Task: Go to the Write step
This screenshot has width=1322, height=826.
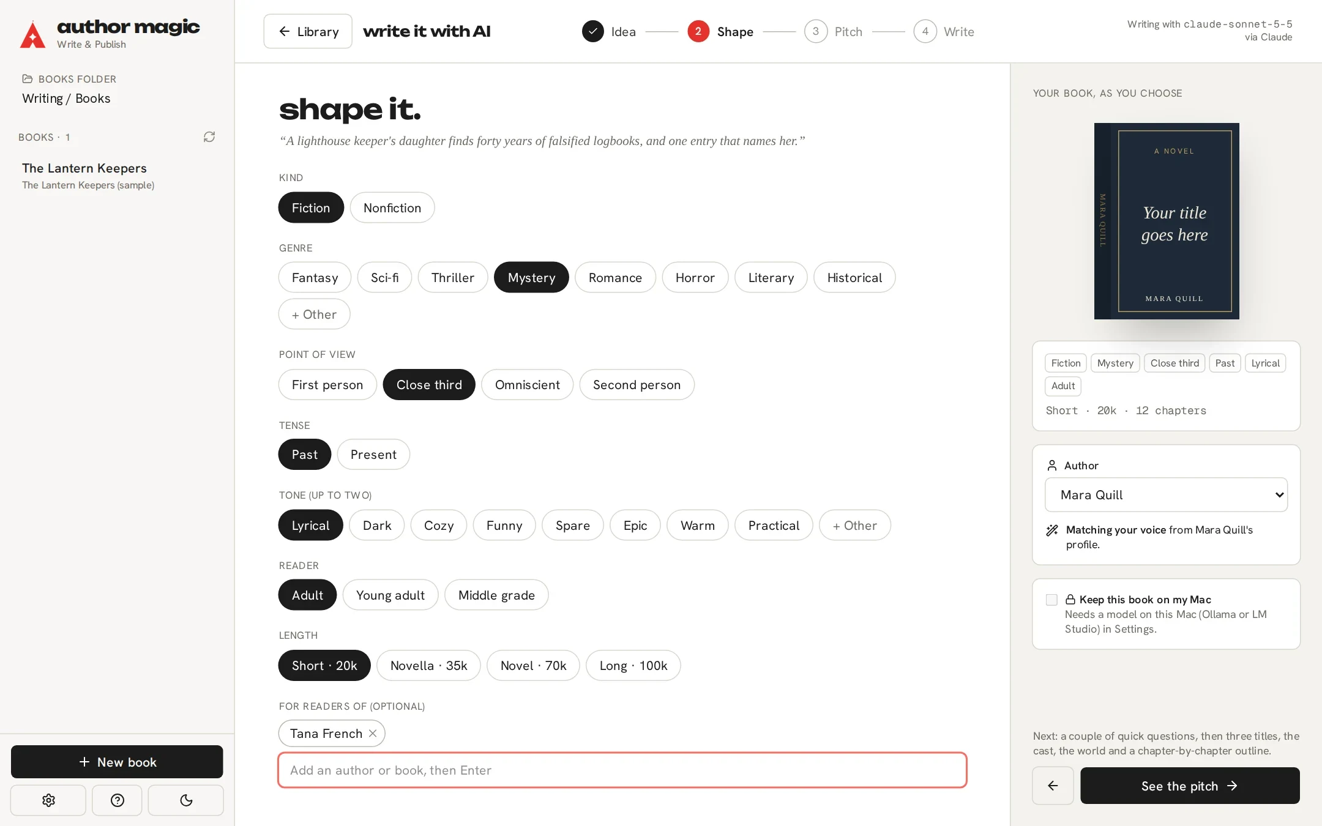Action: [944, 31]
